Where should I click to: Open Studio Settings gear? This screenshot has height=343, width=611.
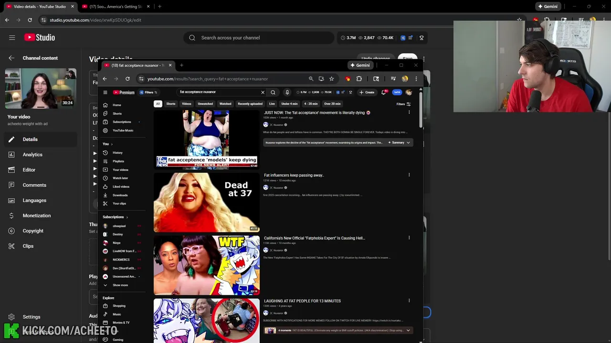tap(31, 317)
